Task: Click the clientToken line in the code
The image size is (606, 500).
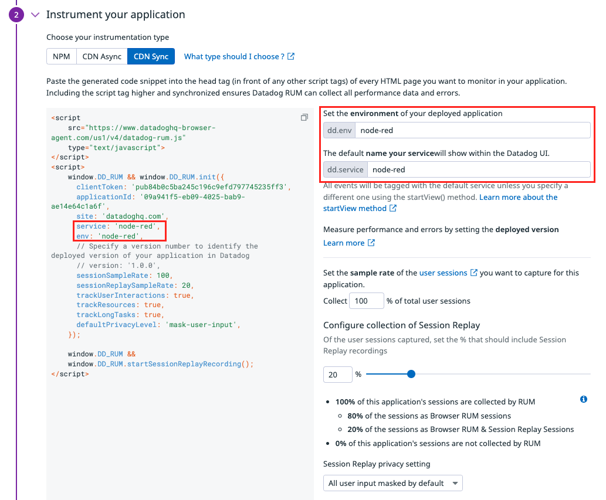Action: 183,187
